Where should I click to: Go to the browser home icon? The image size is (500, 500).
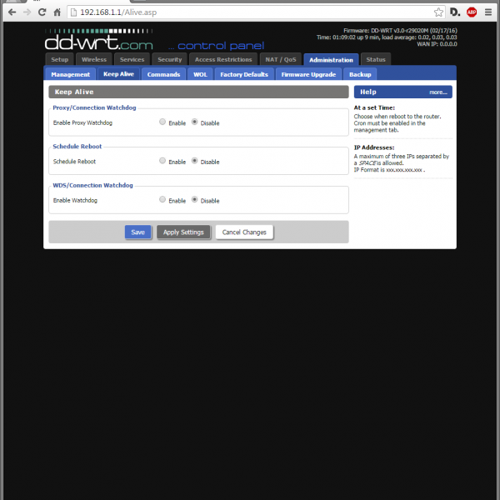(57, 12)
